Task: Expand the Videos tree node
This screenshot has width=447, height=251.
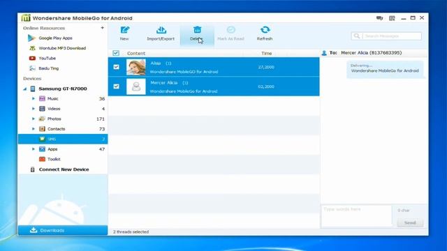Action: pyautogui.click(x=34, y=109)
